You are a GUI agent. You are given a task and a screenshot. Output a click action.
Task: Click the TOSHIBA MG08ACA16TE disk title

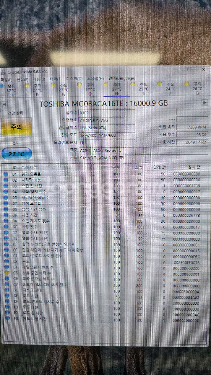(103, 104)
